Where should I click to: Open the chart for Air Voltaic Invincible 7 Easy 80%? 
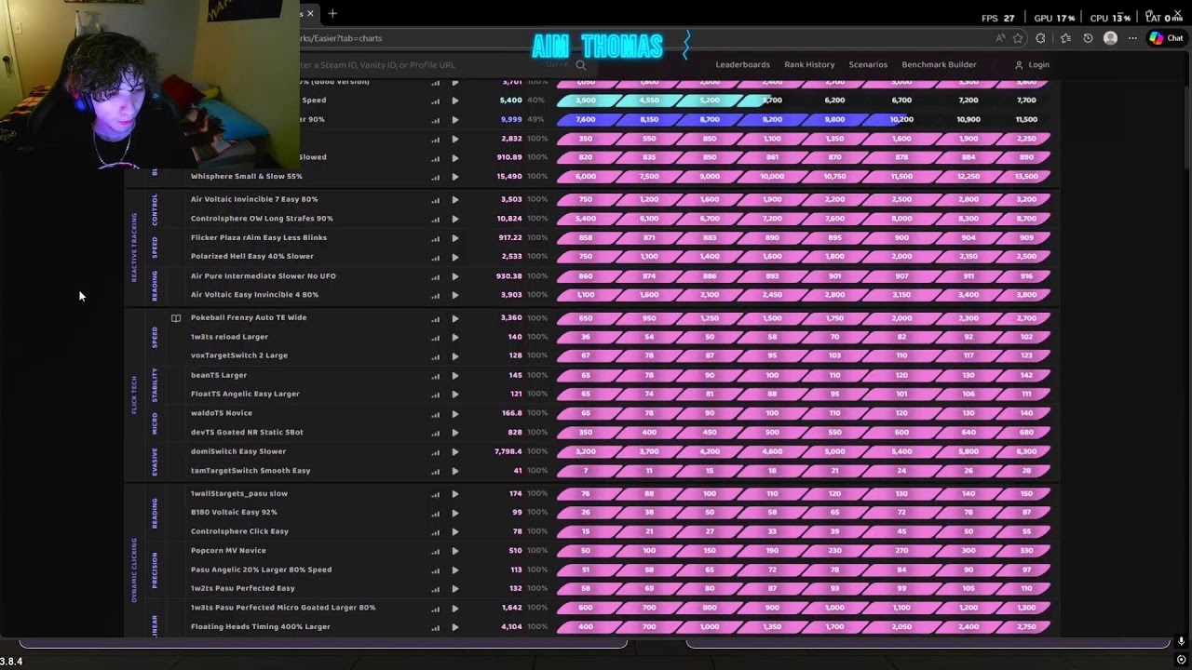click(436, 200)
